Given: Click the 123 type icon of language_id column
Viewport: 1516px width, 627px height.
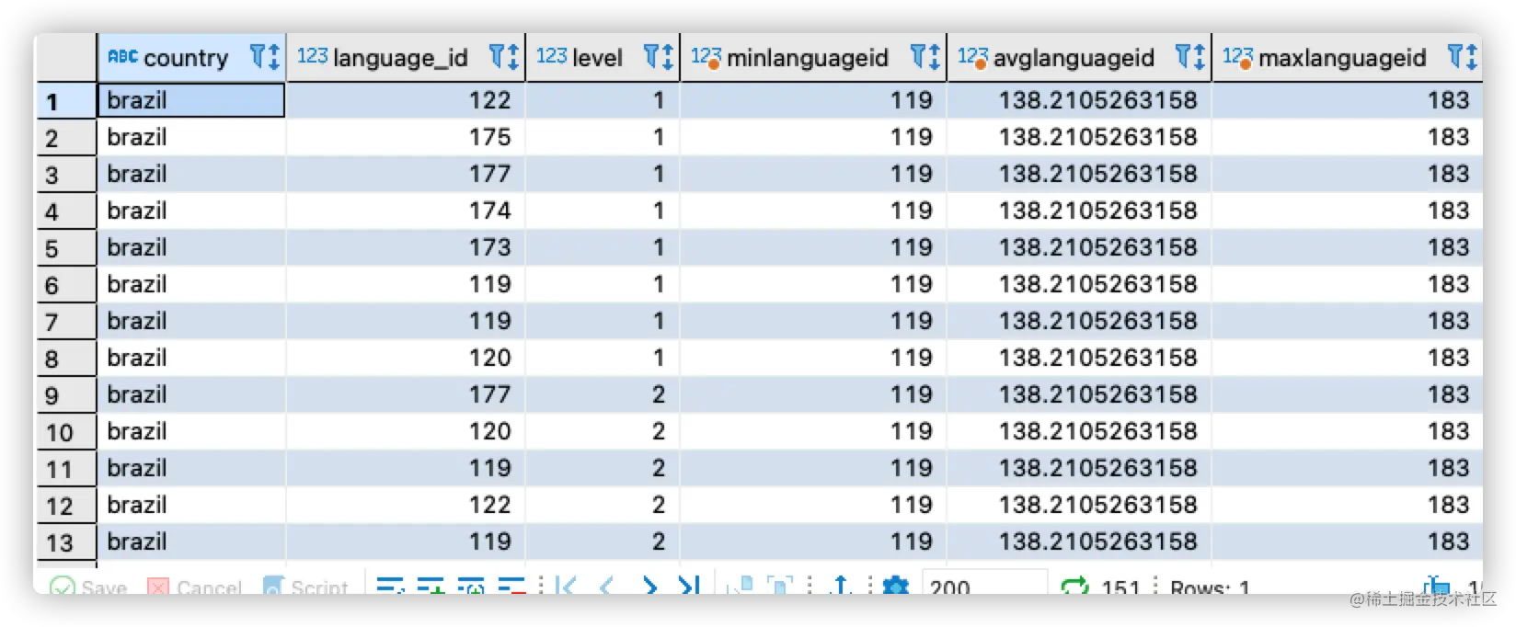Looking at the screenshot, I should [312, 56].
